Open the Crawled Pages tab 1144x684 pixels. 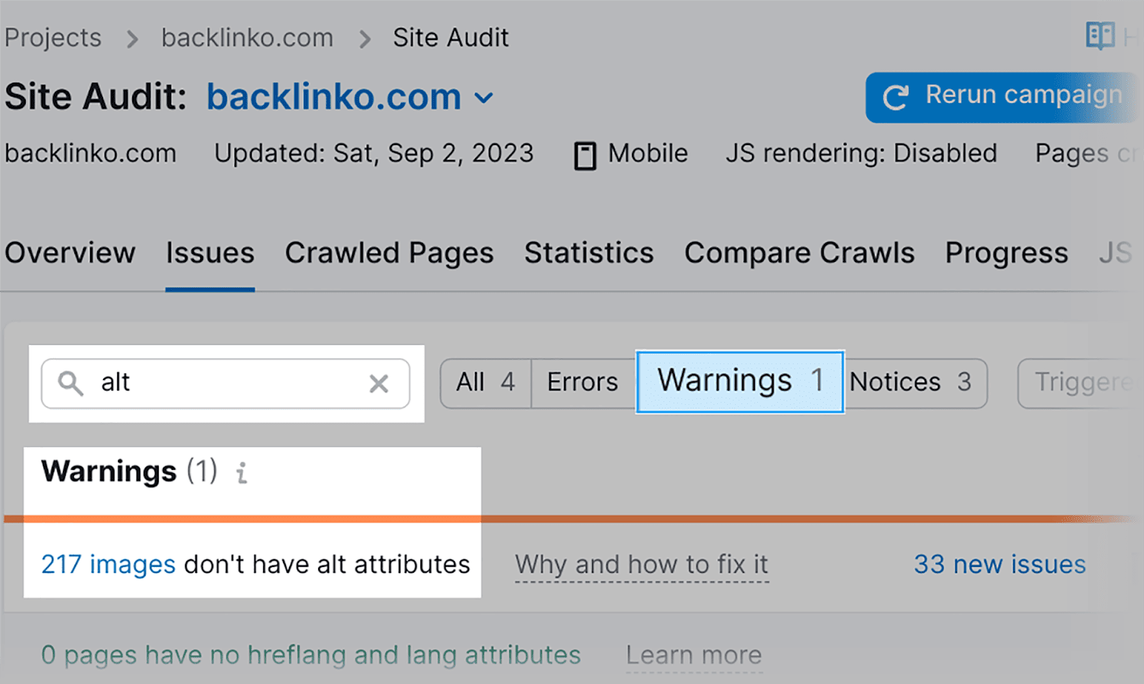click(x=389, y=253)
